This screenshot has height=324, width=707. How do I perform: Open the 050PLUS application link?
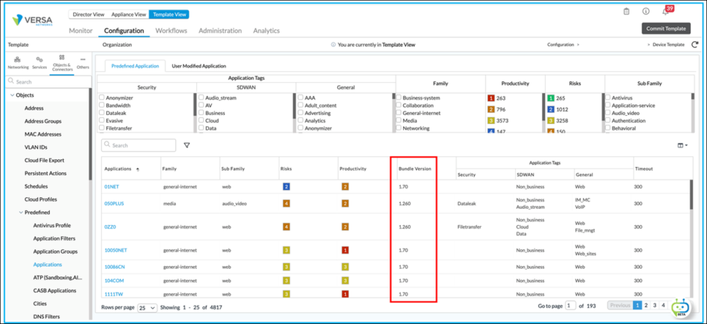114,203
